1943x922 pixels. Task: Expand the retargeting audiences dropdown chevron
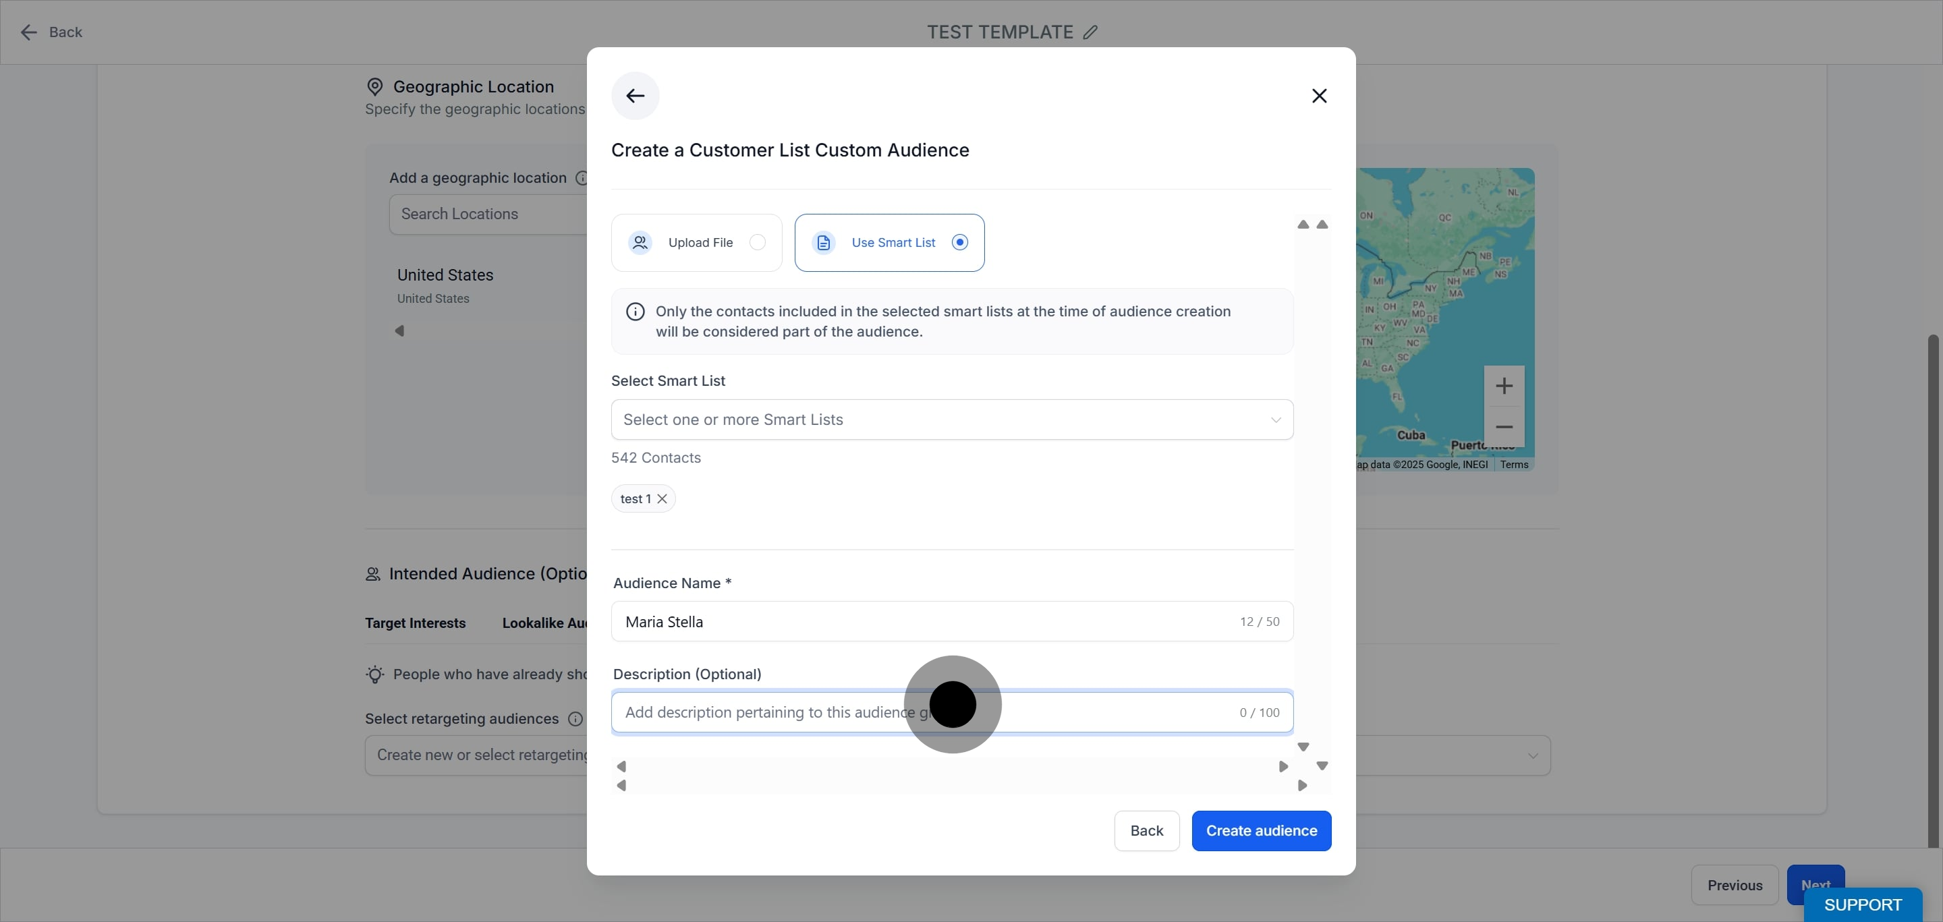1533,755
